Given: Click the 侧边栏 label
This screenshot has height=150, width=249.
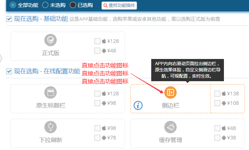Looking at the screenshot, I should click(170, 106).
